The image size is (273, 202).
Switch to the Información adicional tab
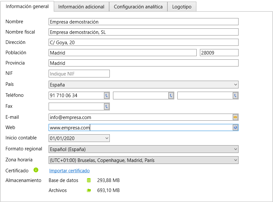click(81, 7)
